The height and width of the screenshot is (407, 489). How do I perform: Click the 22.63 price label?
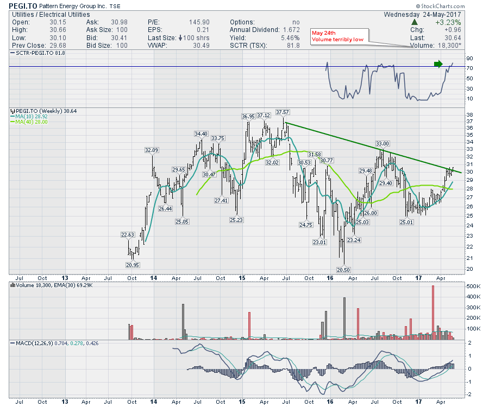[128, 235]
